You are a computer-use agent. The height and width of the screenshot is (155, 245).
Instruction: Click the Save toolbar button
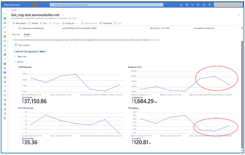pos(118,23)
